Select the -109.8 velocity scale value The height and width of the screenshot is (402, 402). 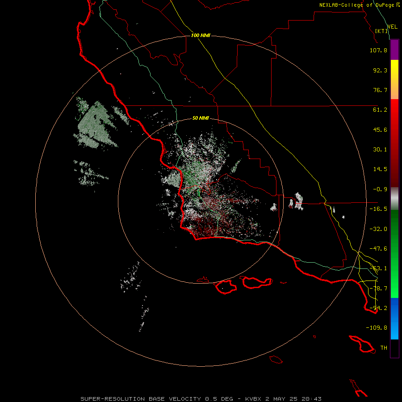[377, 328]
